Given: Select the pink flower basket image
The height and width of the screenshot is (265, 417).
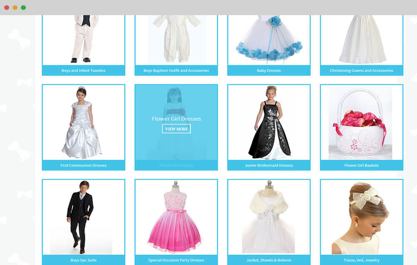Looking at the screenshot, I should 361,123.
